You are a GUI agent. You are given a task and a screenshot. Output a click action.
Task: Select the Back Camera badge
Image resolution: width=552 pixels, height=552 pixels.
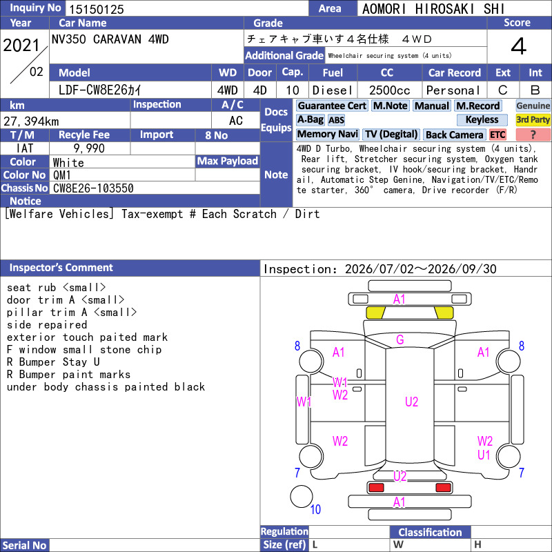(x=454, y=135)
